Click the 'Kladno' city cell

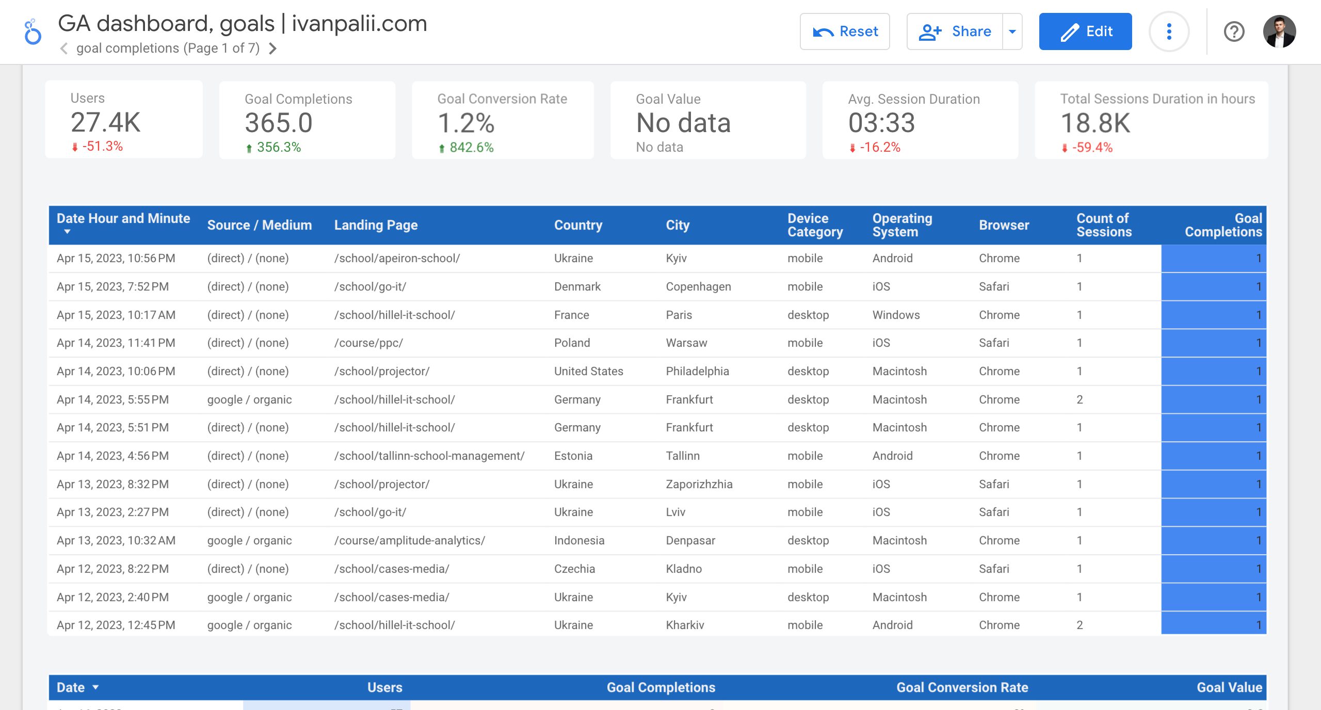point(683,569)
